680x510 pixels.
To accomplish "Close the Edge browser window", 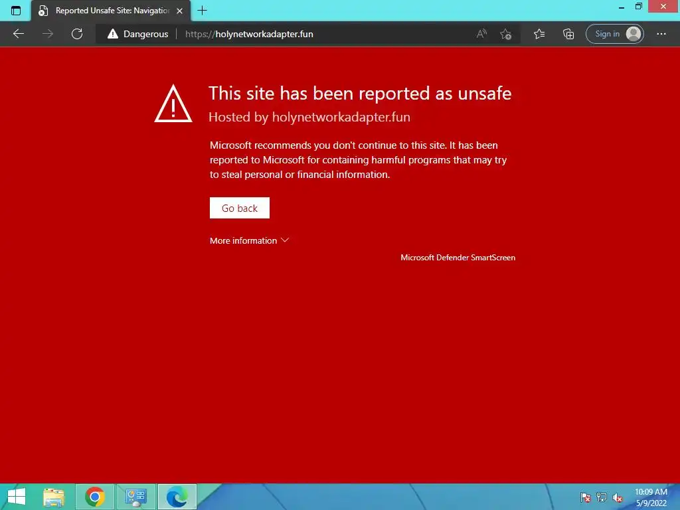I will click(663, 7).
